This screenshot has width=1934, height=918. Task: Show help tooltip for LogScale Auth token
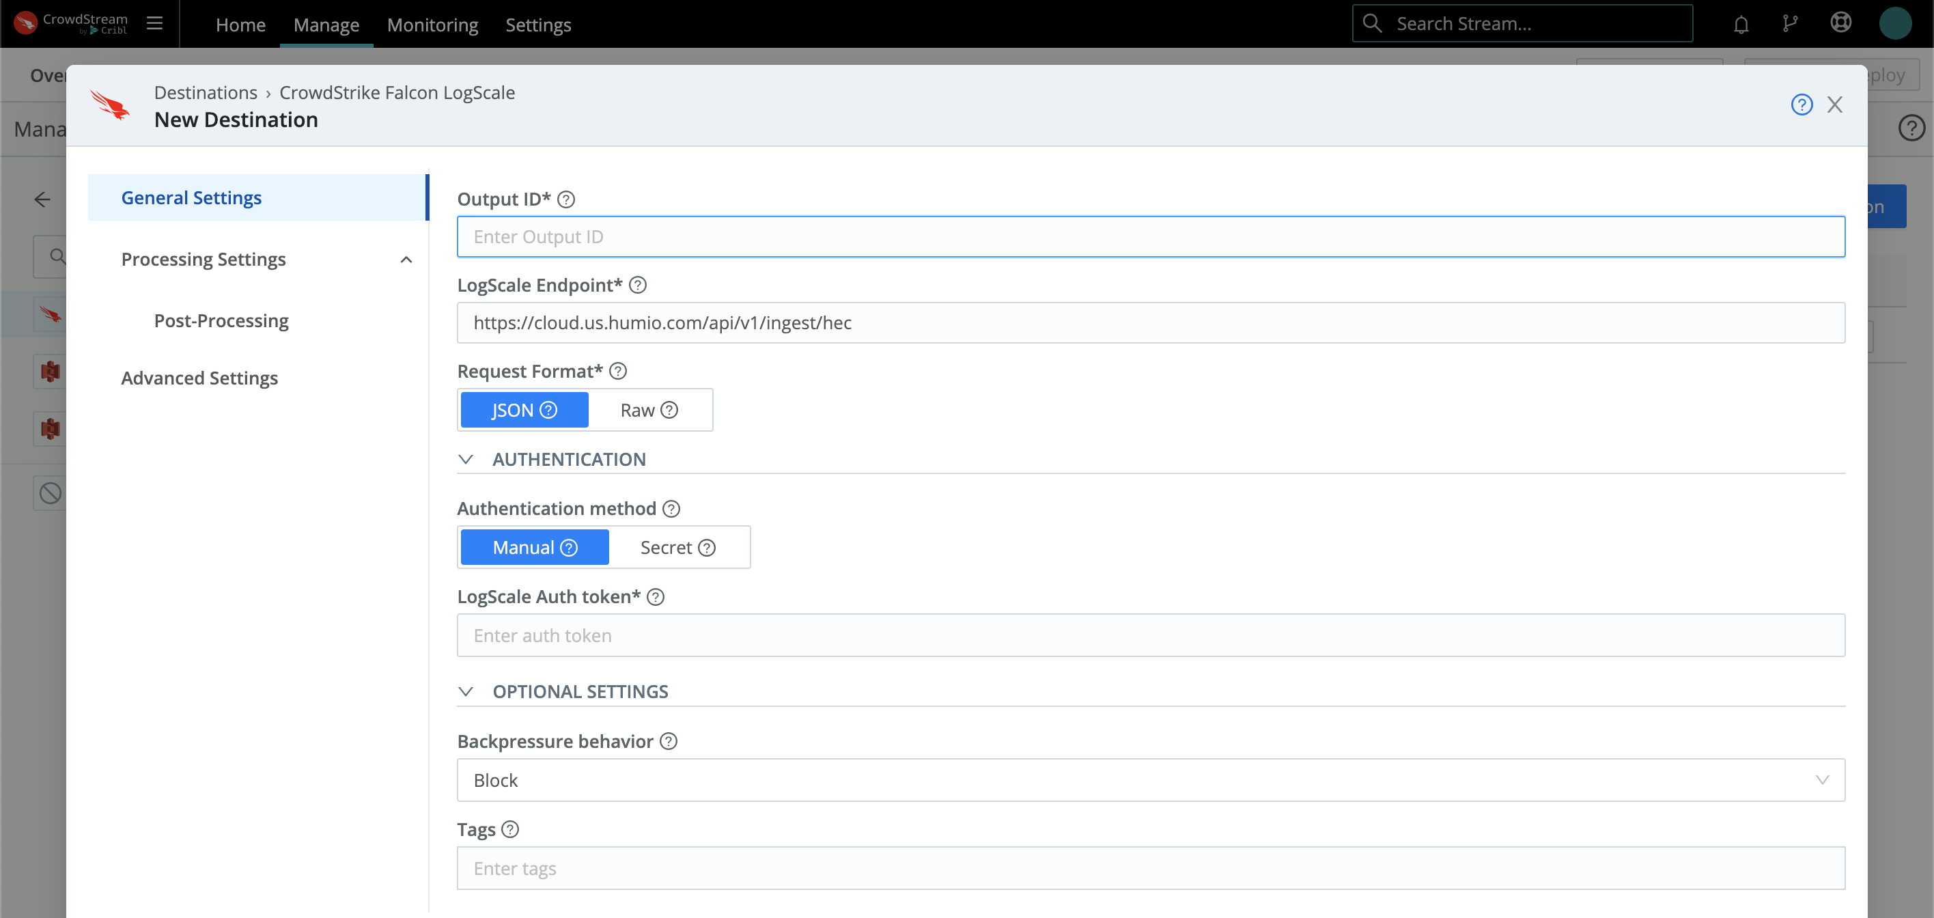point(656,597)
